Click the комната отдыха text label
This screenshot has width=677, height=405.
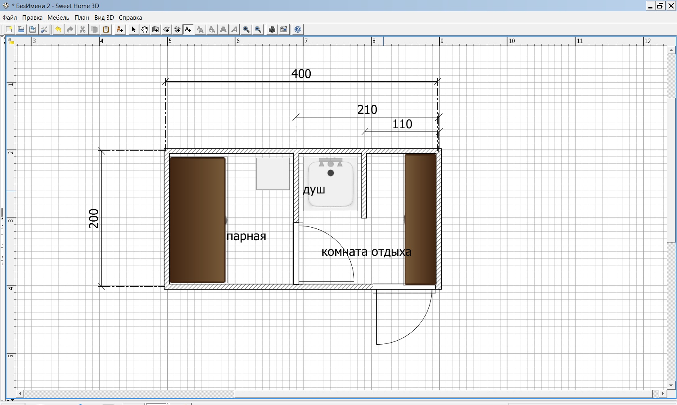click(366, 252)
